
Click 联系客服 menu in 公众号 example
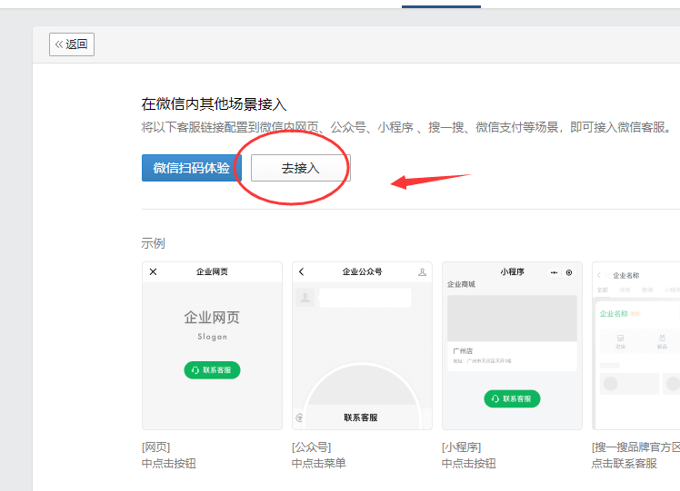pyautogui.click(x=361, y=417)
